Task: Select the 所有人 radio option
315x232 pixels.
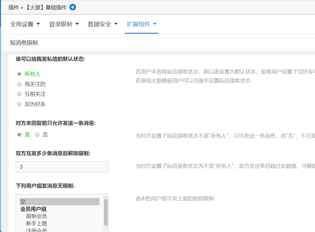Action: pyautogui.click(x=19, y=74)
